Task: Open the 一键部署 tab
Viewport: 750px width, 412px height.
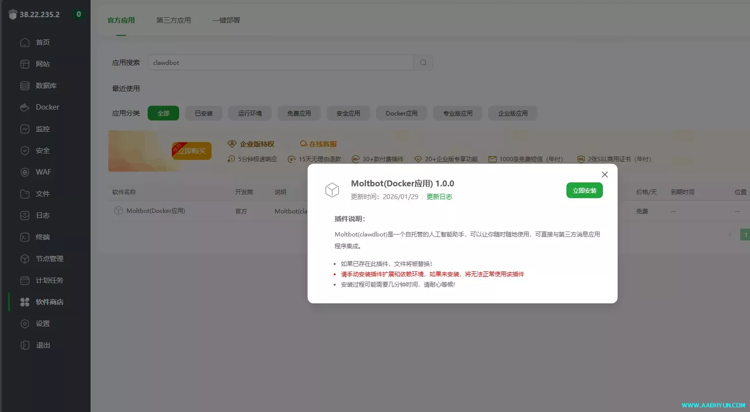Action: click(x=226, y=20)
